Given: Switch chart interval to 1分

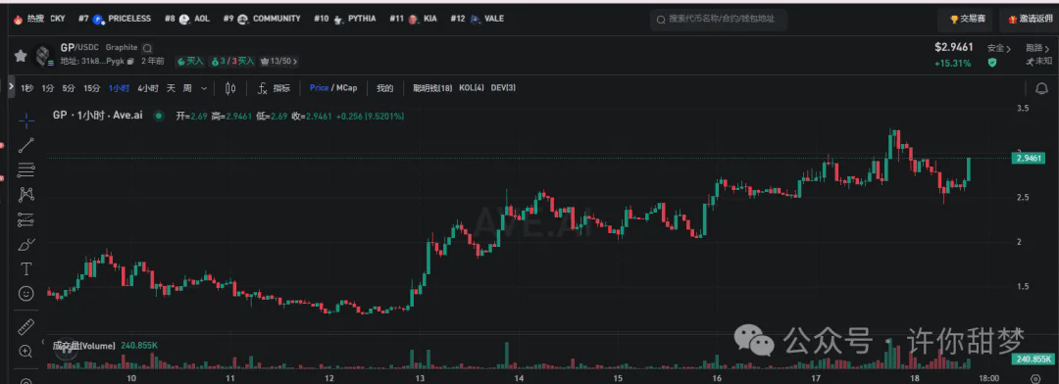Looking at the screenshot, I should [x=47, y=88].
